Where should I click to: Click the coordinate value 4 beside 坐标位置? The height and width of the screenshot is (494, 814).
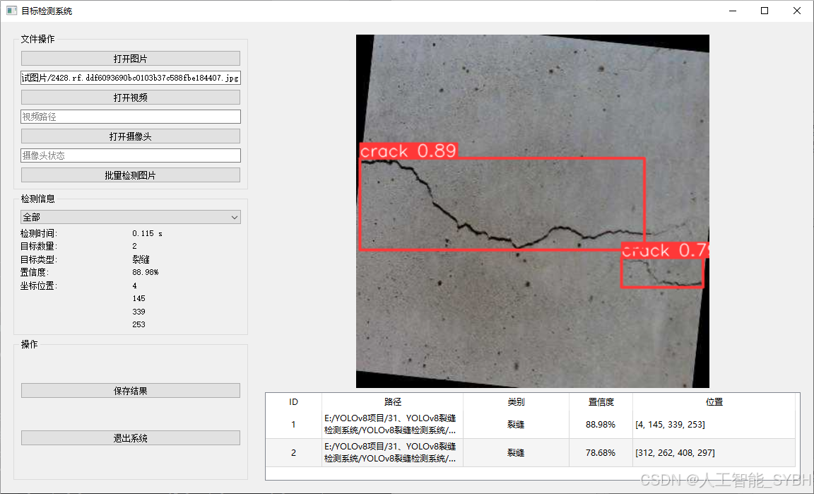[134, 286]
